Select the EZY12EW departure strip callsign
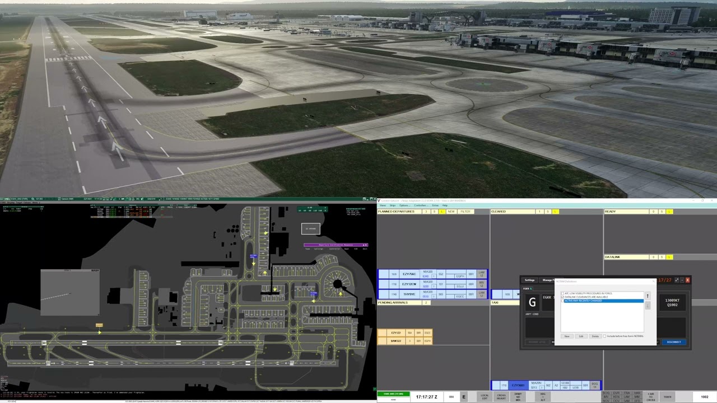The width and height of the screenshot is (717, 403). (x=409, y=284)
